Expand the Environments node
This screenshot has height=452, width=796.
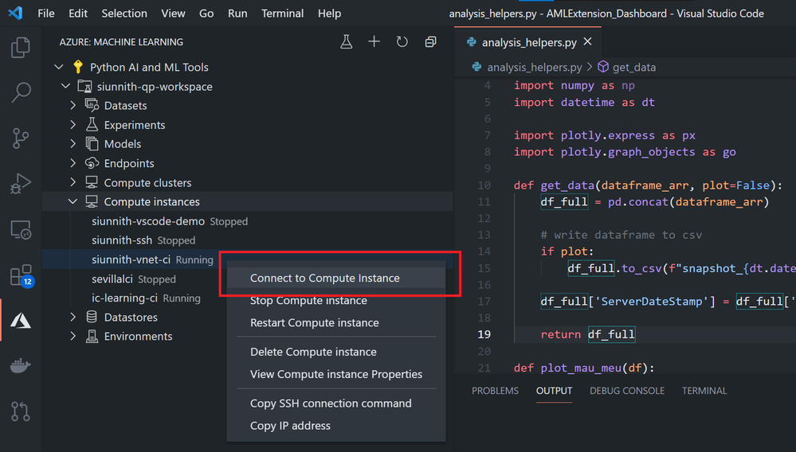pyautogui.click(x=73, y=337)
